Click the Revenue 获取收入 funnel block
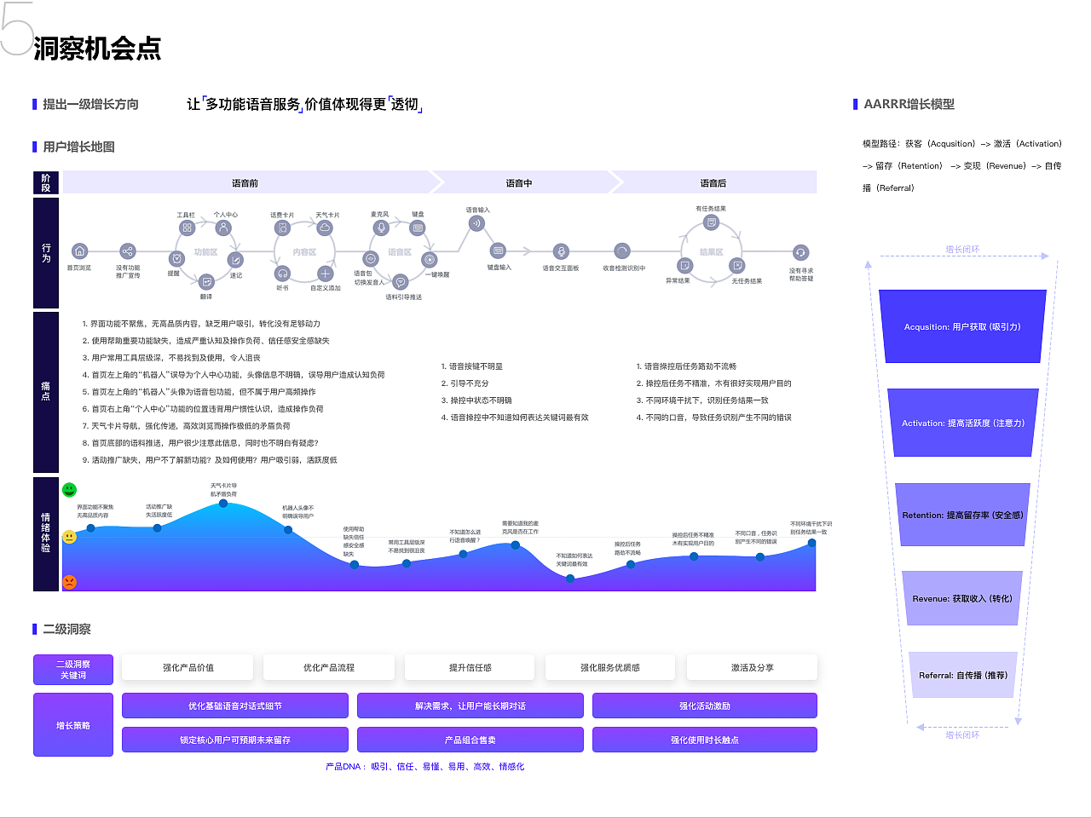Image resolution: width=1091 pixels, height=818 pixels. [962, 598]
